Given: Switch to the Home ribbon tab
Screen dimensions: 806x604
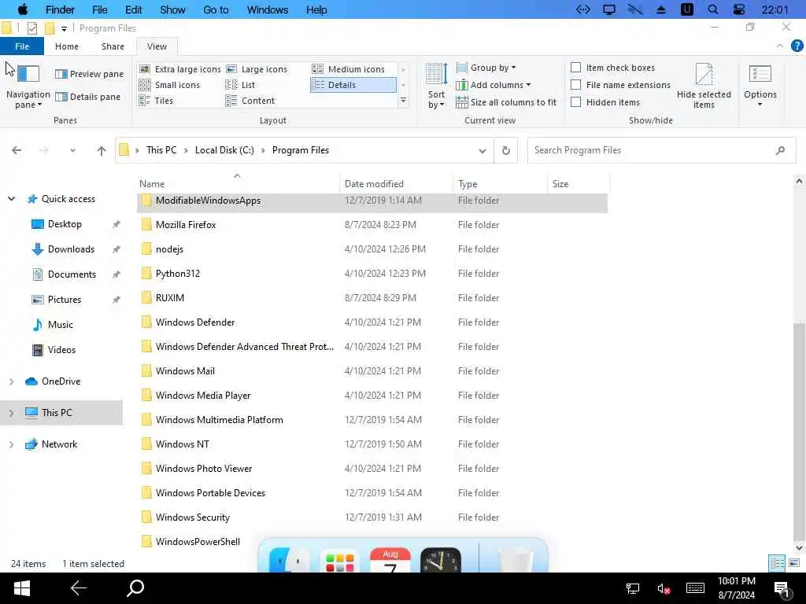Looking at the screenshot, I should pyautogui.click(x=67, y=46).
